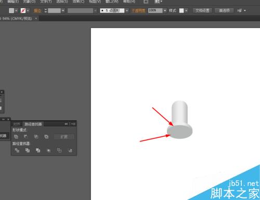This screenshot has height=200, width=260.
Task: Open the 效果(C) menu
Action: pyautogui.click(x=79, y=2)
